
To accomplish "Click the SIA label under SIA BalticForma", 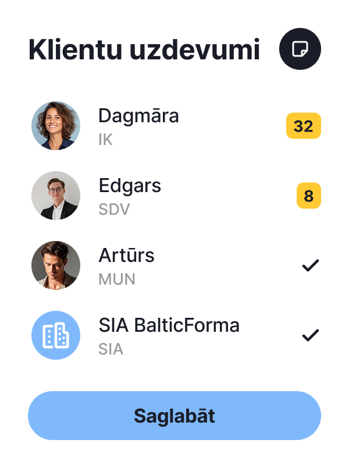I will click(x=111, y=349).
